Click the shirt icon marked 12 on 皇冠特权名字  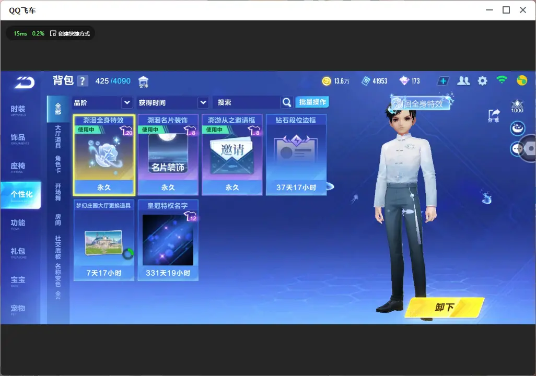click(x=190, y=216)
